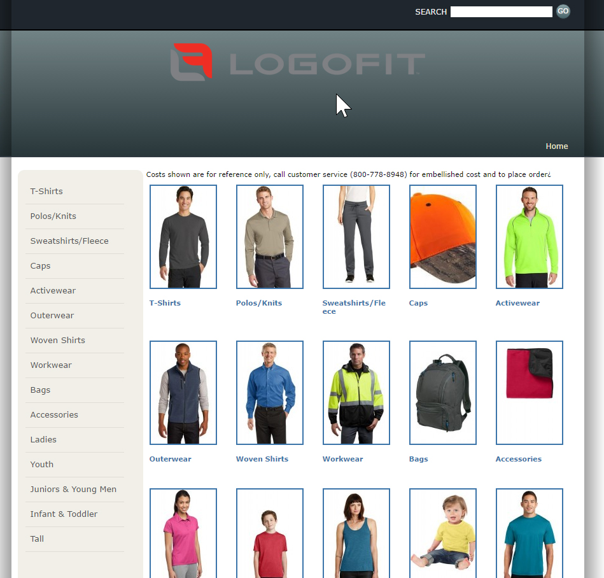Screen dimensions: 604x578
Task: Open the Outerwear sidebar link
Action: coord(52,315)
